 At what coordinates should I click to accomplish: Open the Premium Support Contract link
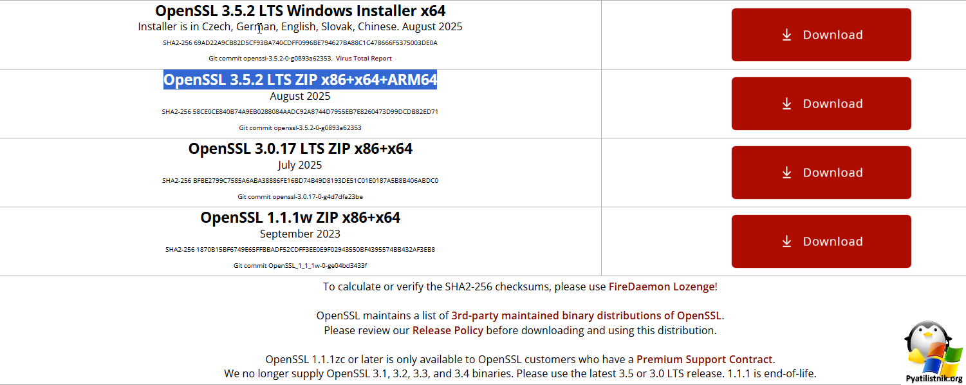coord(704,359)
